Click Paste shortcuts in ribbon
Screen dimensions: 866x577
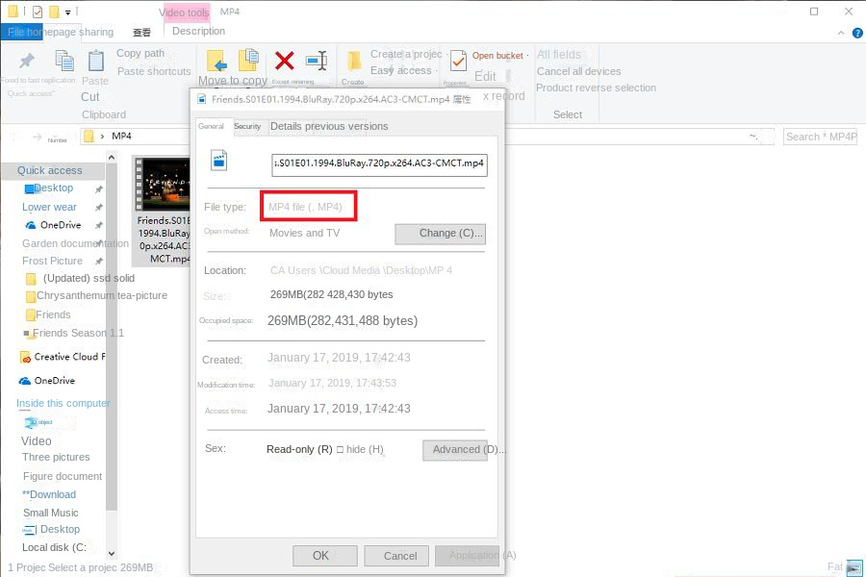(154, 71)
